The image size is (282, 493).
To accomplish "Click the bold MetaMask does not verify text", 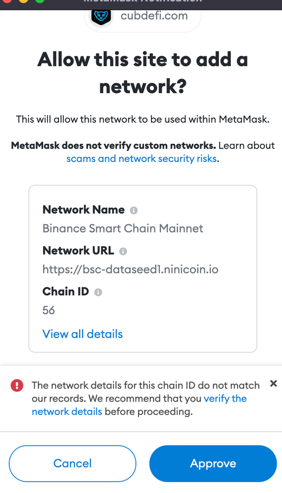I will (x=113, y=146).
